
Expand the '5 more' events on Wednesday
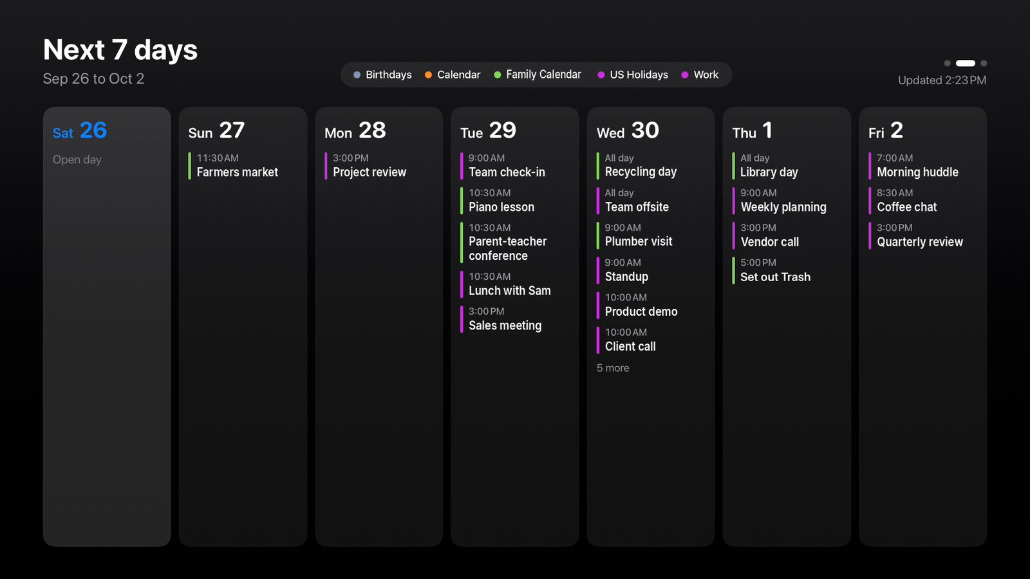[613, 368]
